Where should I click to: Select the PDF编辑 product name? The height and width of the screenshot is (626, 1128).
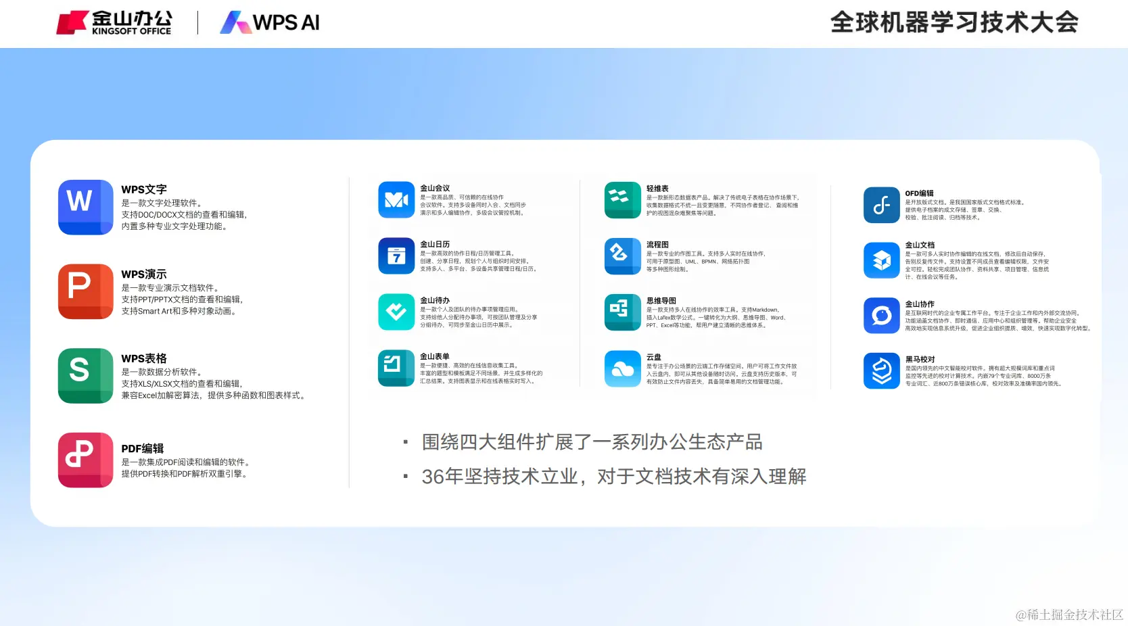(143, 448)
